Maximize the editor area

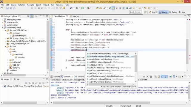click(x=189, y=16)
